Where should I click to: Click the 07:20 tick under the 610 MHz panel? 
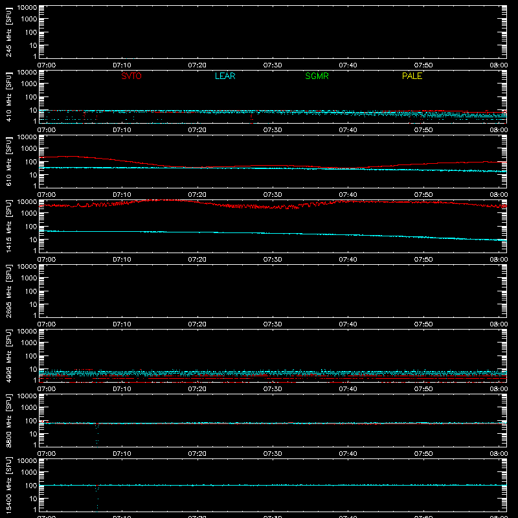tap(197, 195)
